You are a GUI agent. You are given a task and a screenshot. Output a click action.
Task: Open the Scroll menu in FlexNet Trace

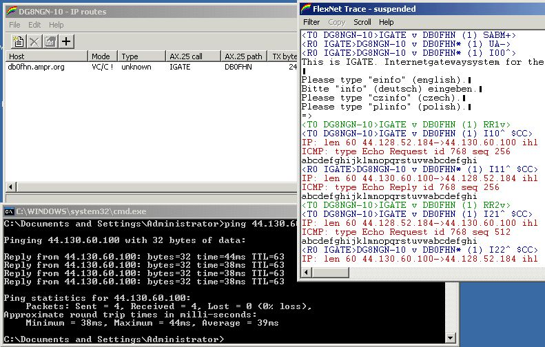[x=362, y=22]
